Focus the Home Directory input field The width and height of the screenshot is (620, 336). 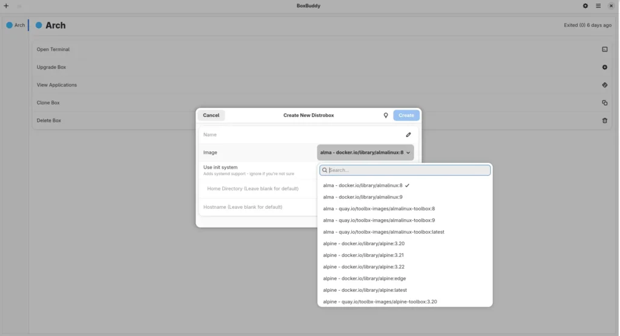[x=259, y=188]
